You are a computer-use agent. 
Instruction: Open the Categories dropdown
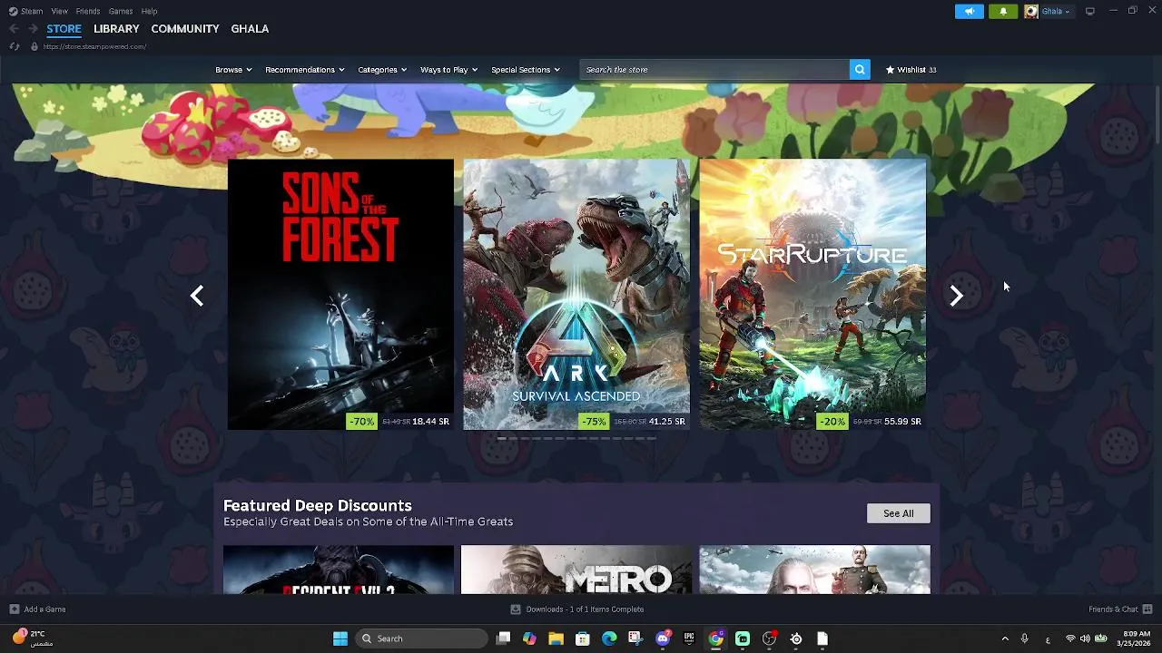[382, 70]
